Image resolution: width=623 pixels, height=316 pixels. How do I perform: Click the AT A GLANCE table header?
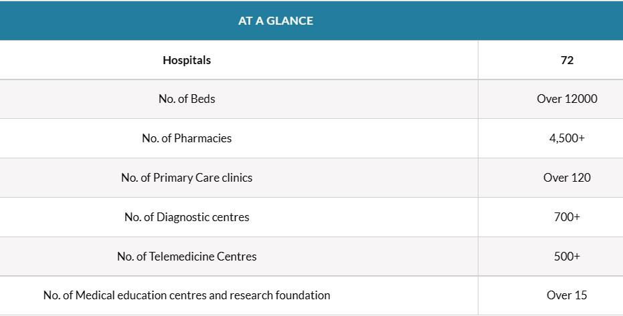pyautogui.click(x=275, y=21)
